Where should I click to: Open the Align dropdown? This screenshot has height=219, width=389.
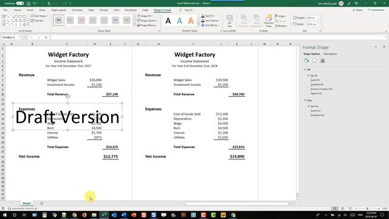click(x=281, y=16)
